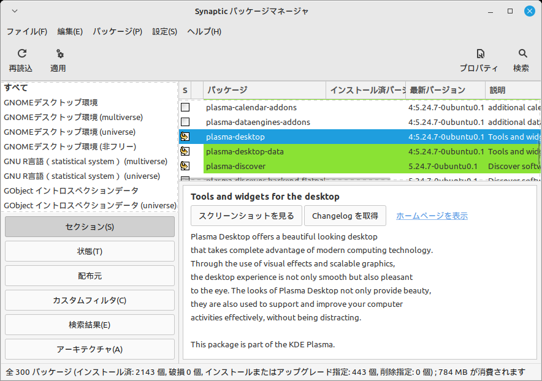542x381 pixels.
Task: Open the ヘルプ(H) menu
Action: (204, 32)
